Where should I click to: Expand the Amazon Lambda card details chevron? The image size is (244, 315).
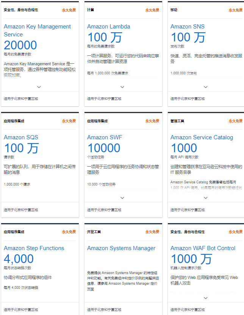[x=122, y=87]
